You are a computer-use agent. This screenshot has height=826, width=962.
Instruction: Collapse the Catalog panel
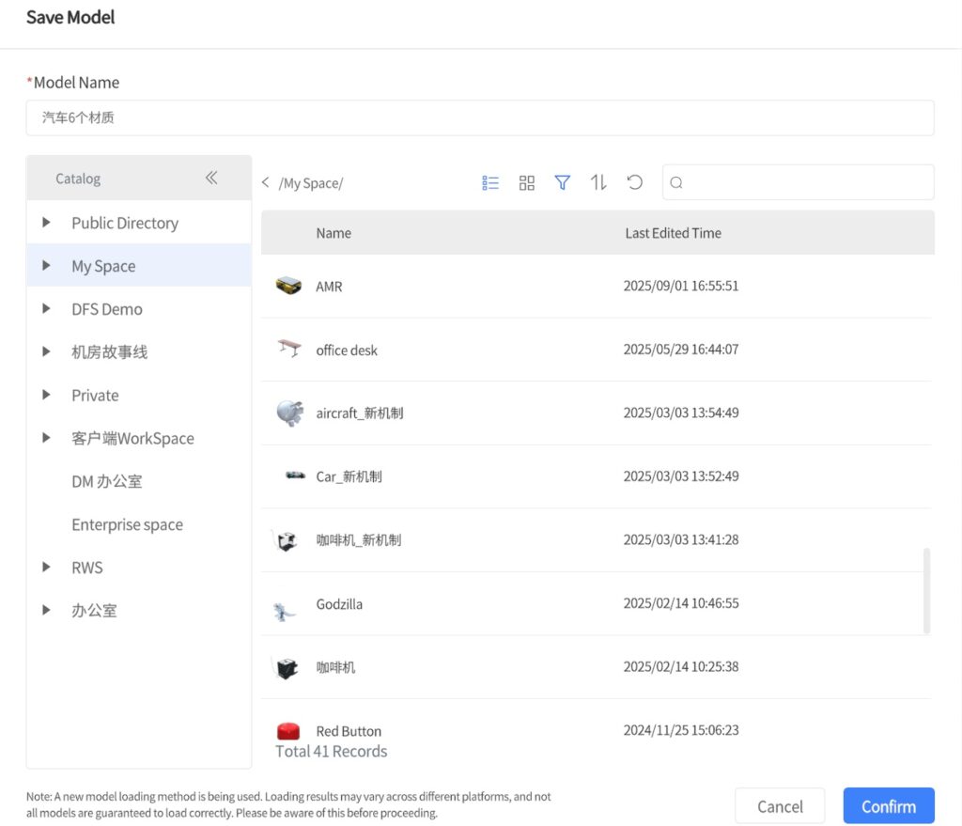[211, 177]
